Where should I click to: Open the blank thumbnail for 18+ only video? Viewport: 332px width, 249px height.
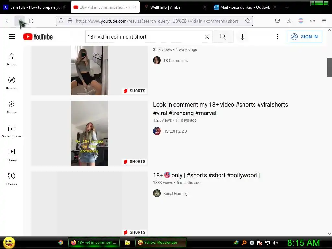click(89, 203)
